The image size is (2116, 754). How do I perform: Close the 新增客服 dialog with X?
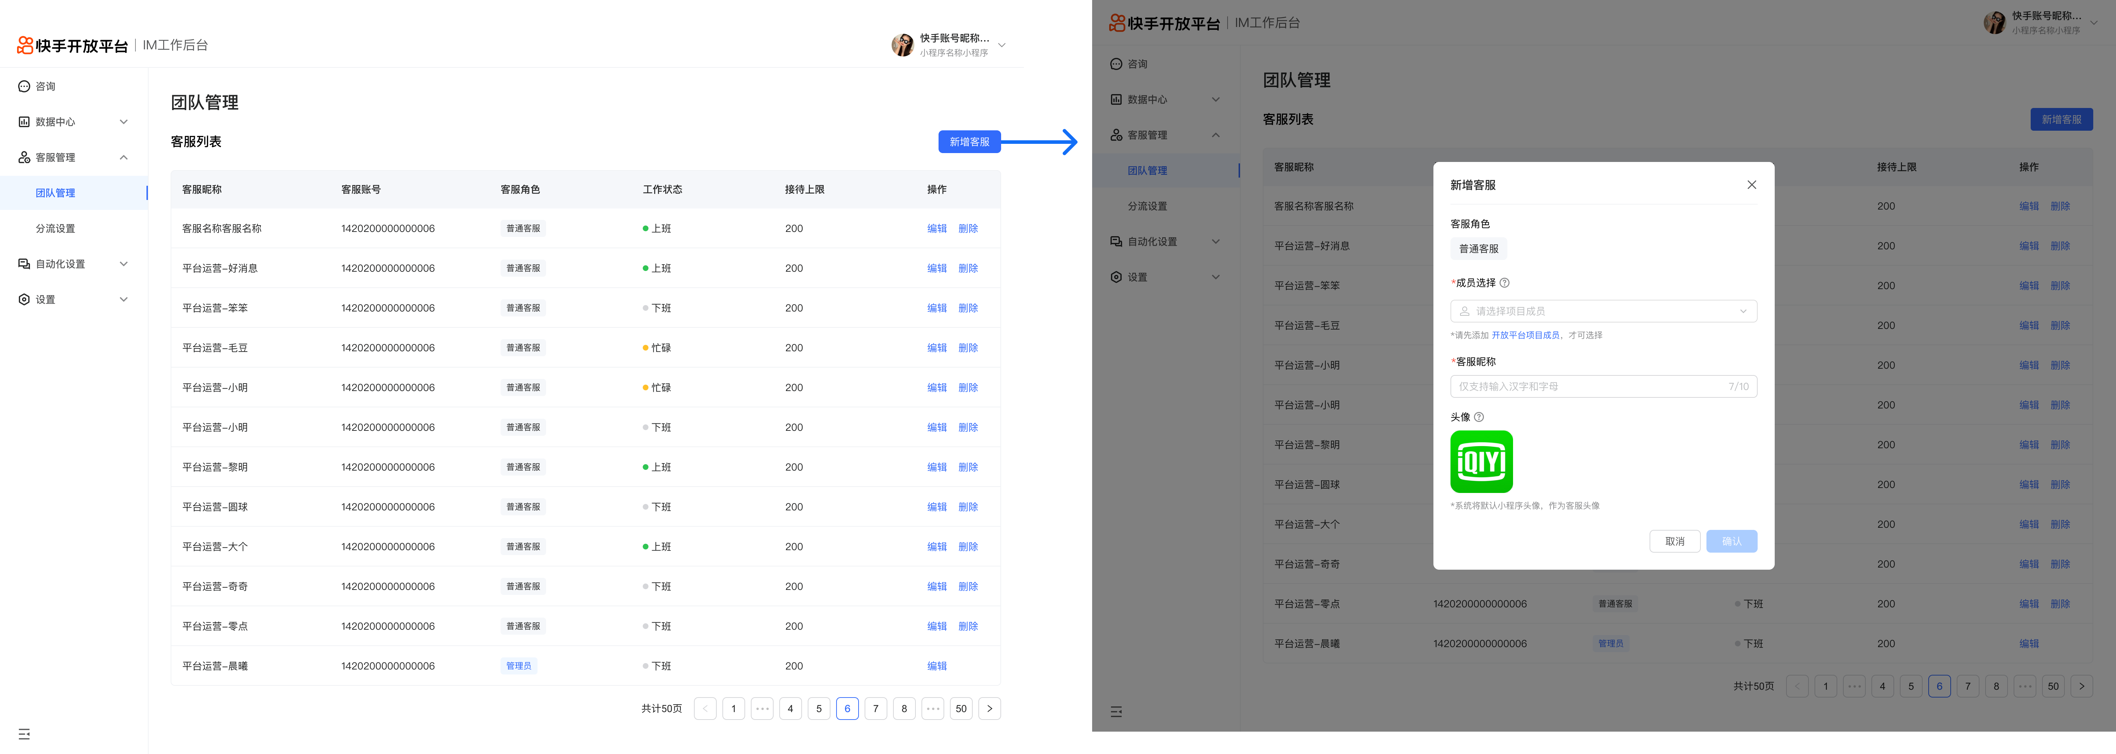tap(1751, 185)
